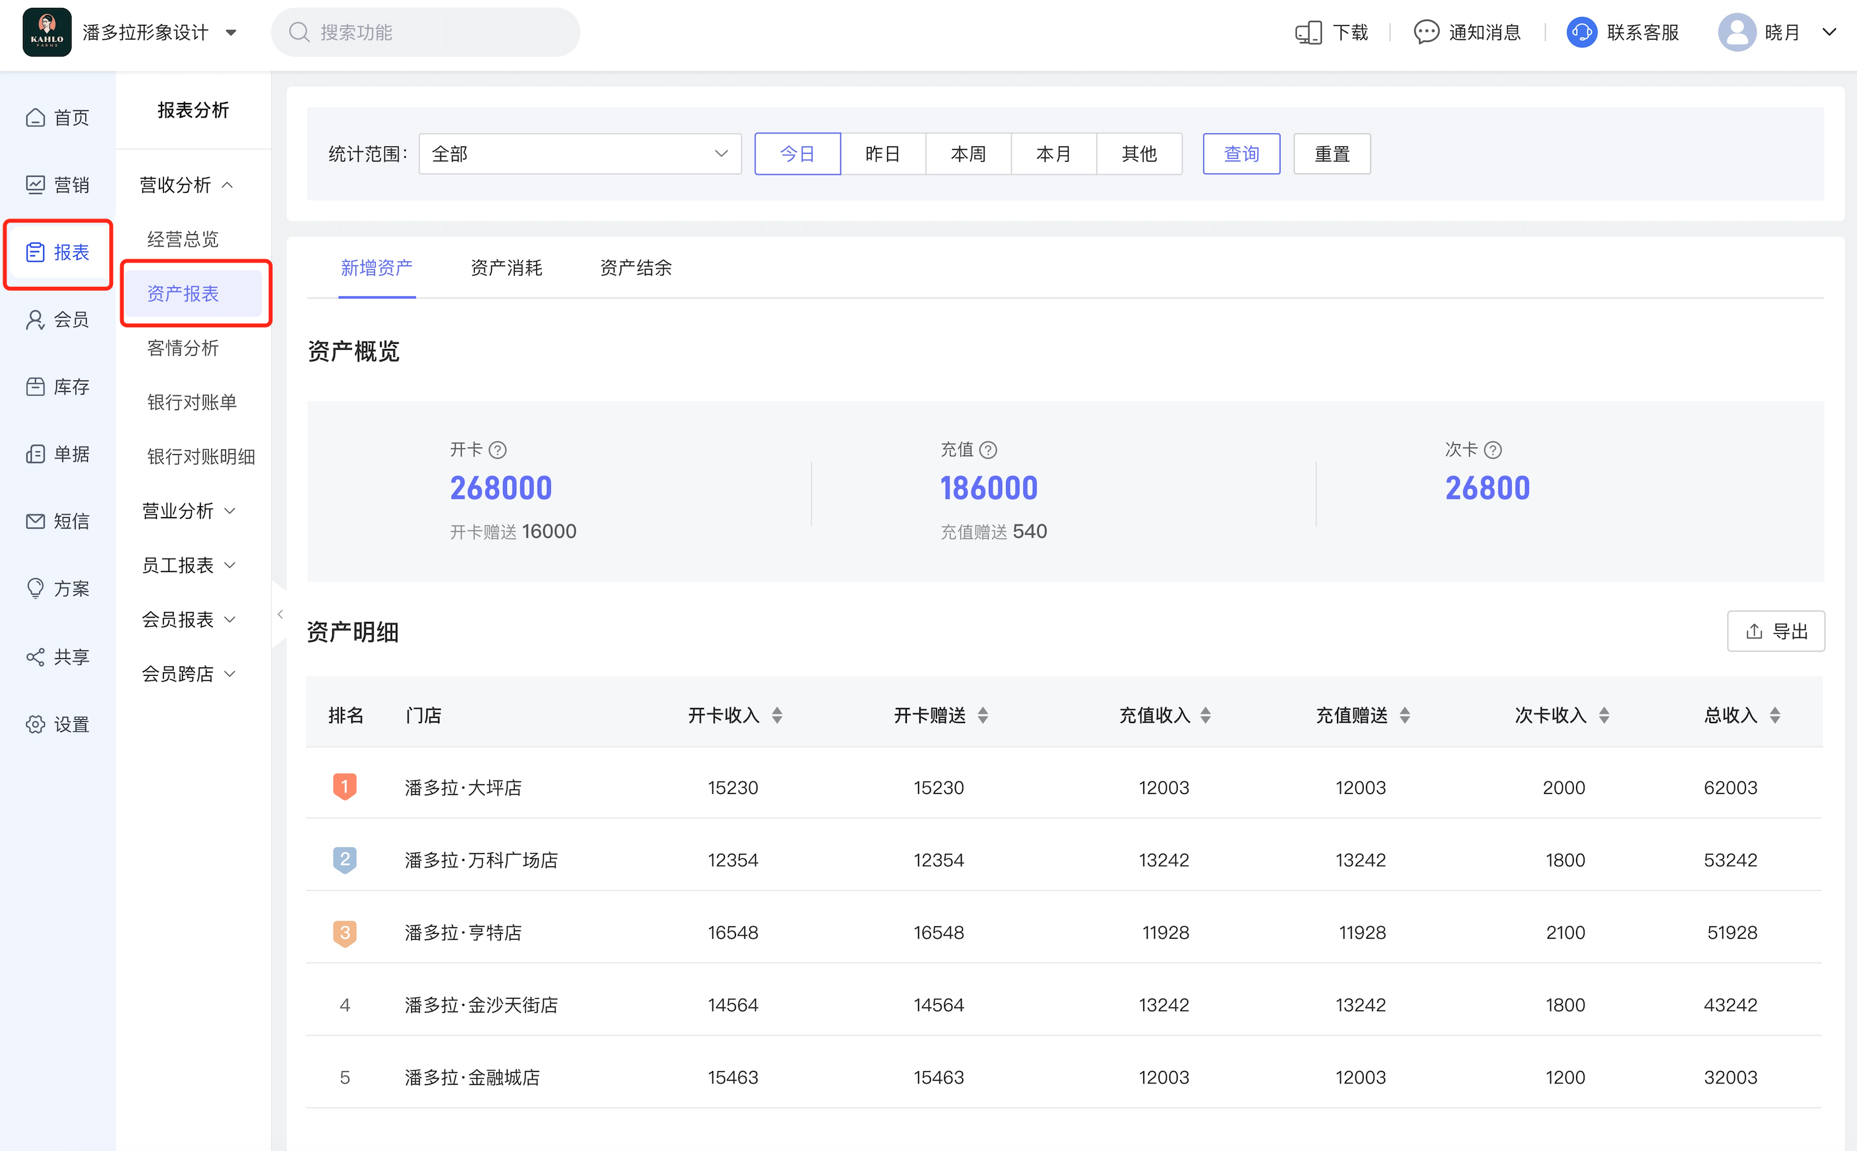The image size is (1857, 1151).
Task: Click the 搜索功能 search field
Action: pos(427,32)
